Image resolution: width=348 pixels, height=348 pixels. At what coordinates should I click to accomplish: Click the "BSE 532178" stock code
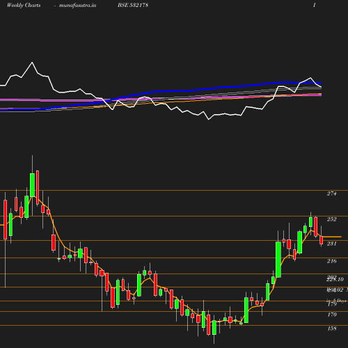133,5
